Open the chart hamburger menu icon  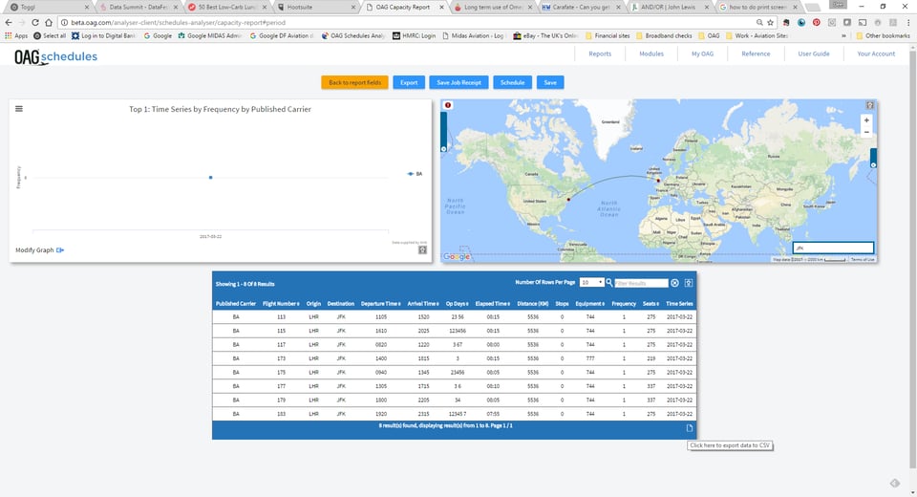pos(19,108)
